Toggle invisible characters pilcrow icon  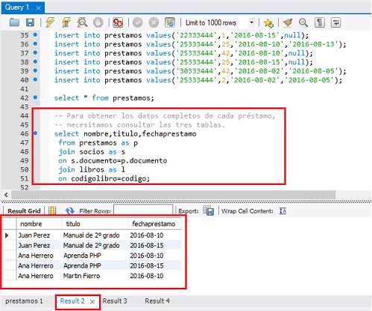click(320, 22)
